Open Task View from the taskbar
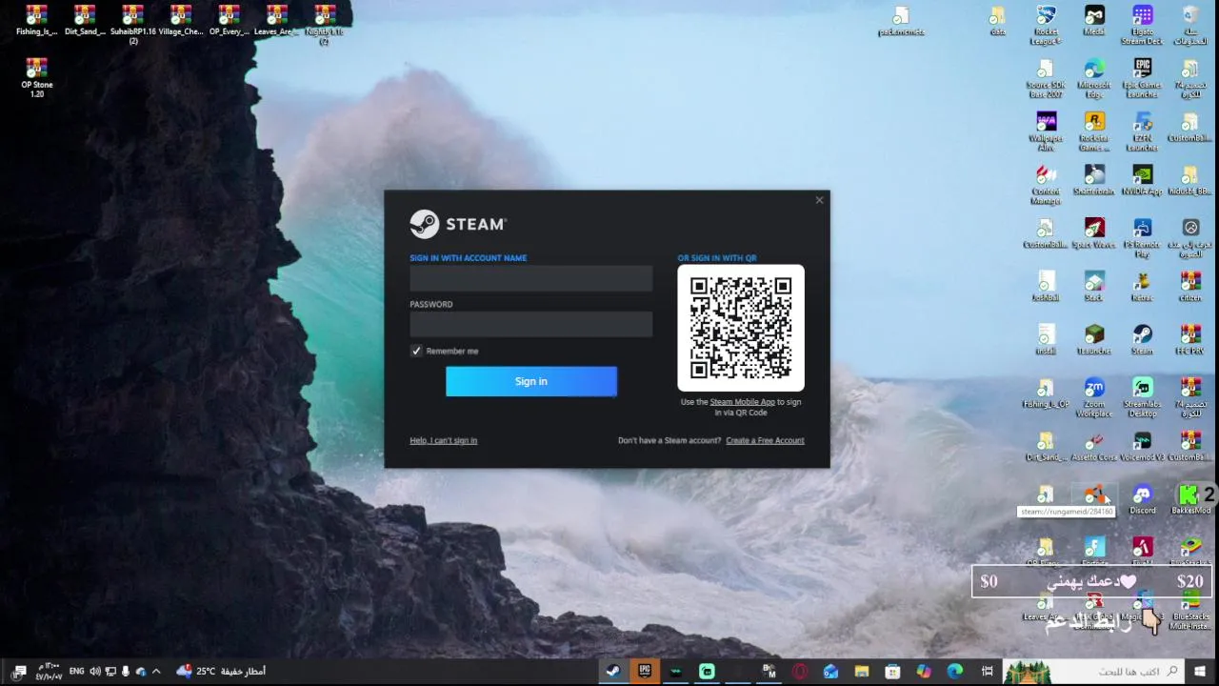Image resolution: width=1219 pixels, height=686 pixels. point(987,672)
